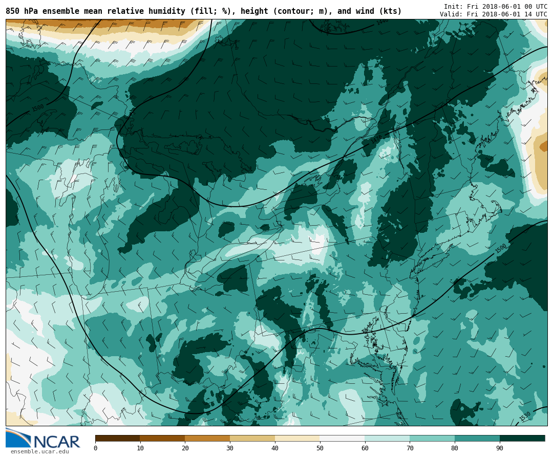Click the 10-20 brown colorbar segment

pyautogui.click(x=163, y=438)
